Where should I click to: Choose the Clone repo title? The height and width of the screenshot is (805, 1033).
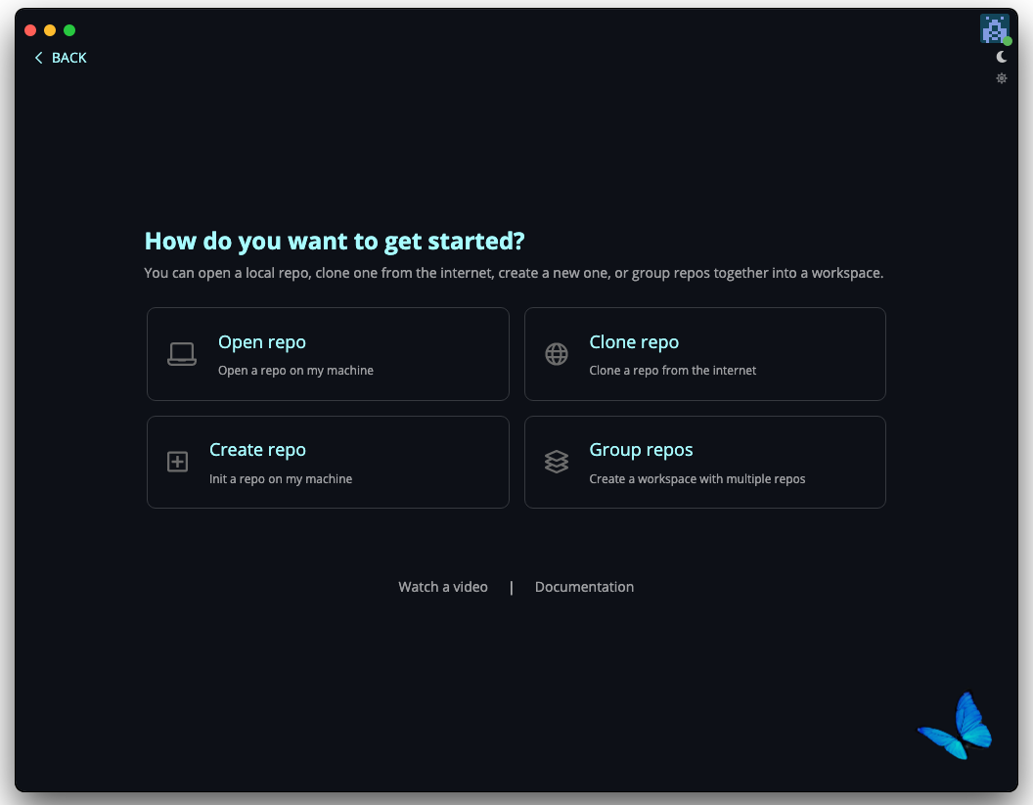634,342
